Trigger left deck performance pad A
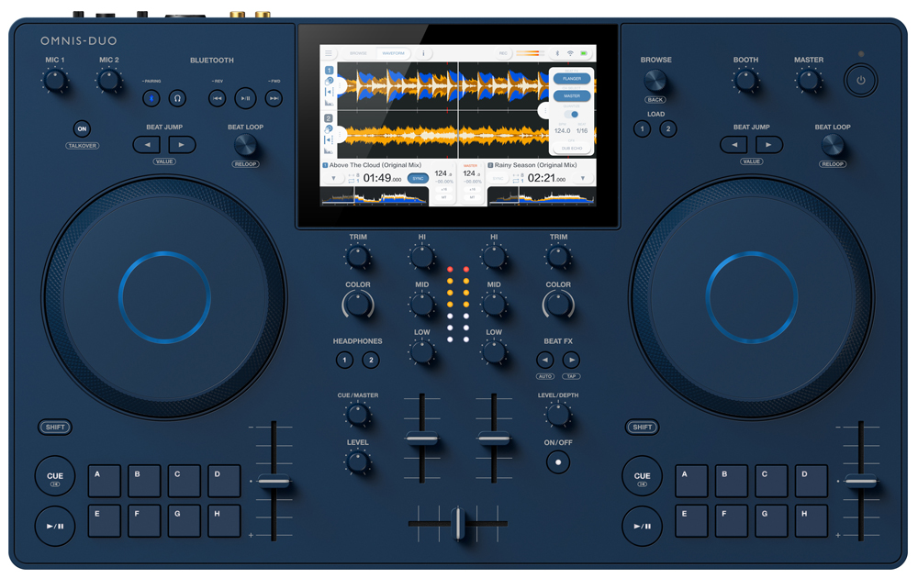918x578 pixels. point(105,481)
